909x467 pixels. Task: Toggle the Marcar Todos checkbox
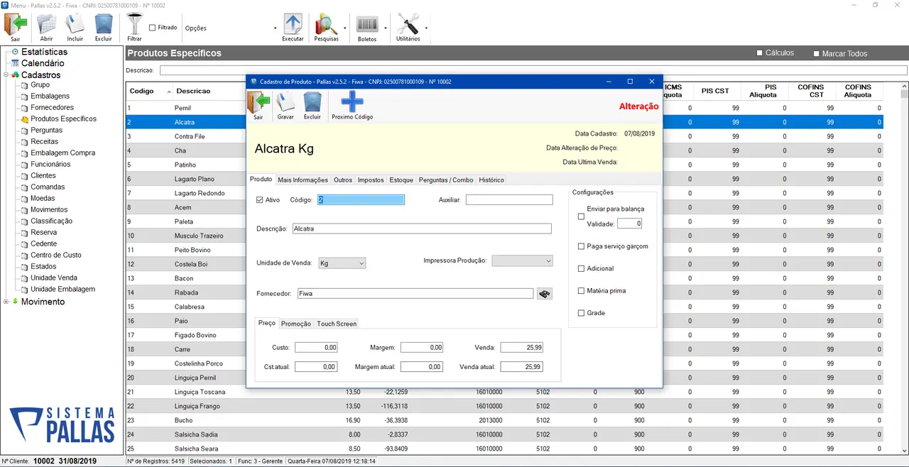pos(817,54)
